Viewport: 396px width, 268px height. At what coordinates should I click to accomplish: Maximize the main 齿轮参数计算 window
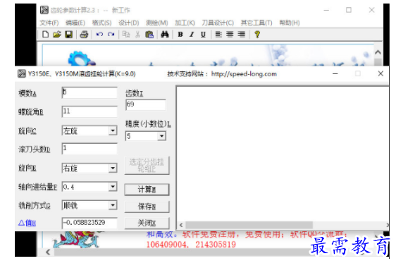coord(349,10)
